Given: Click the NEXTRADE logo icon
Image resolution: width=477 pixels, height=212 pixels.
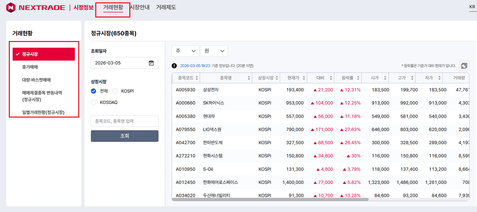Looking at the screenshot, I should [x=11, y=7].
